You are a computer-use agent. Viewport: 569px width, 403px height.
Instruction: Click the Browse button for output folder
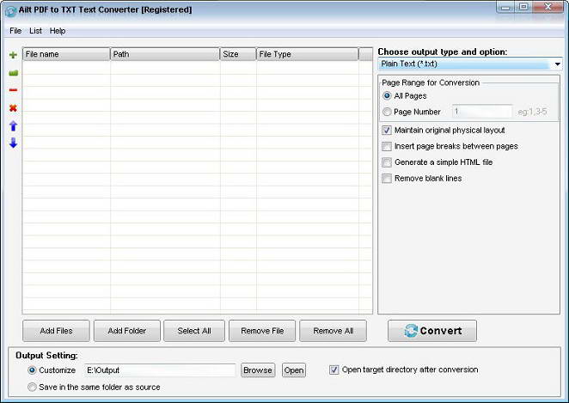point(258,370)
